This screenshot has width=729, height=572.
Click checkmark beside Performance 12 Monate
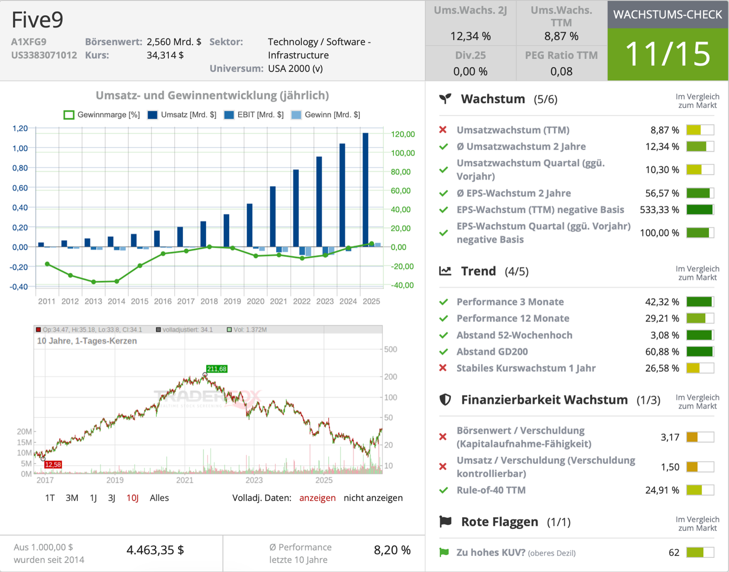point(443,319)
